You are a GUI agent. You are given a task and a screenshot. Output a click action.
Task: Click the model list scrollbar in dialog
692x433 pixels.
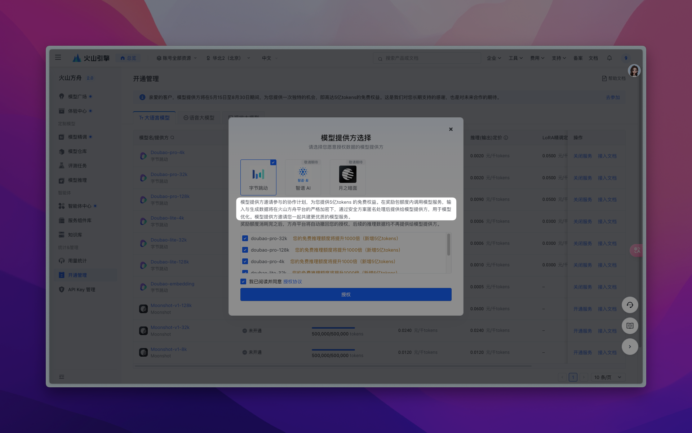coord(448,245)
